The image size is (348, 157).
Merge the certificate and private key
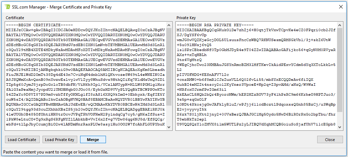click(x=93, y=140)
